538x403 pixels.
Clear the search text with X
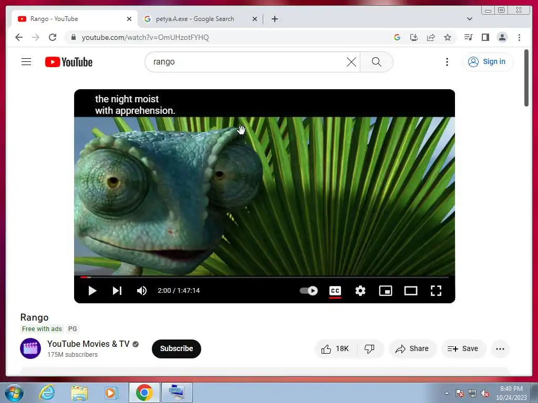tap(351, 62)
